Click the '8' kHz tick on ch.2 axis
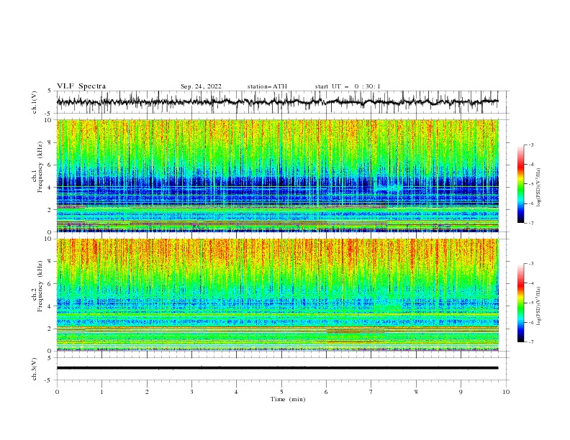 [x=50, y=262]
